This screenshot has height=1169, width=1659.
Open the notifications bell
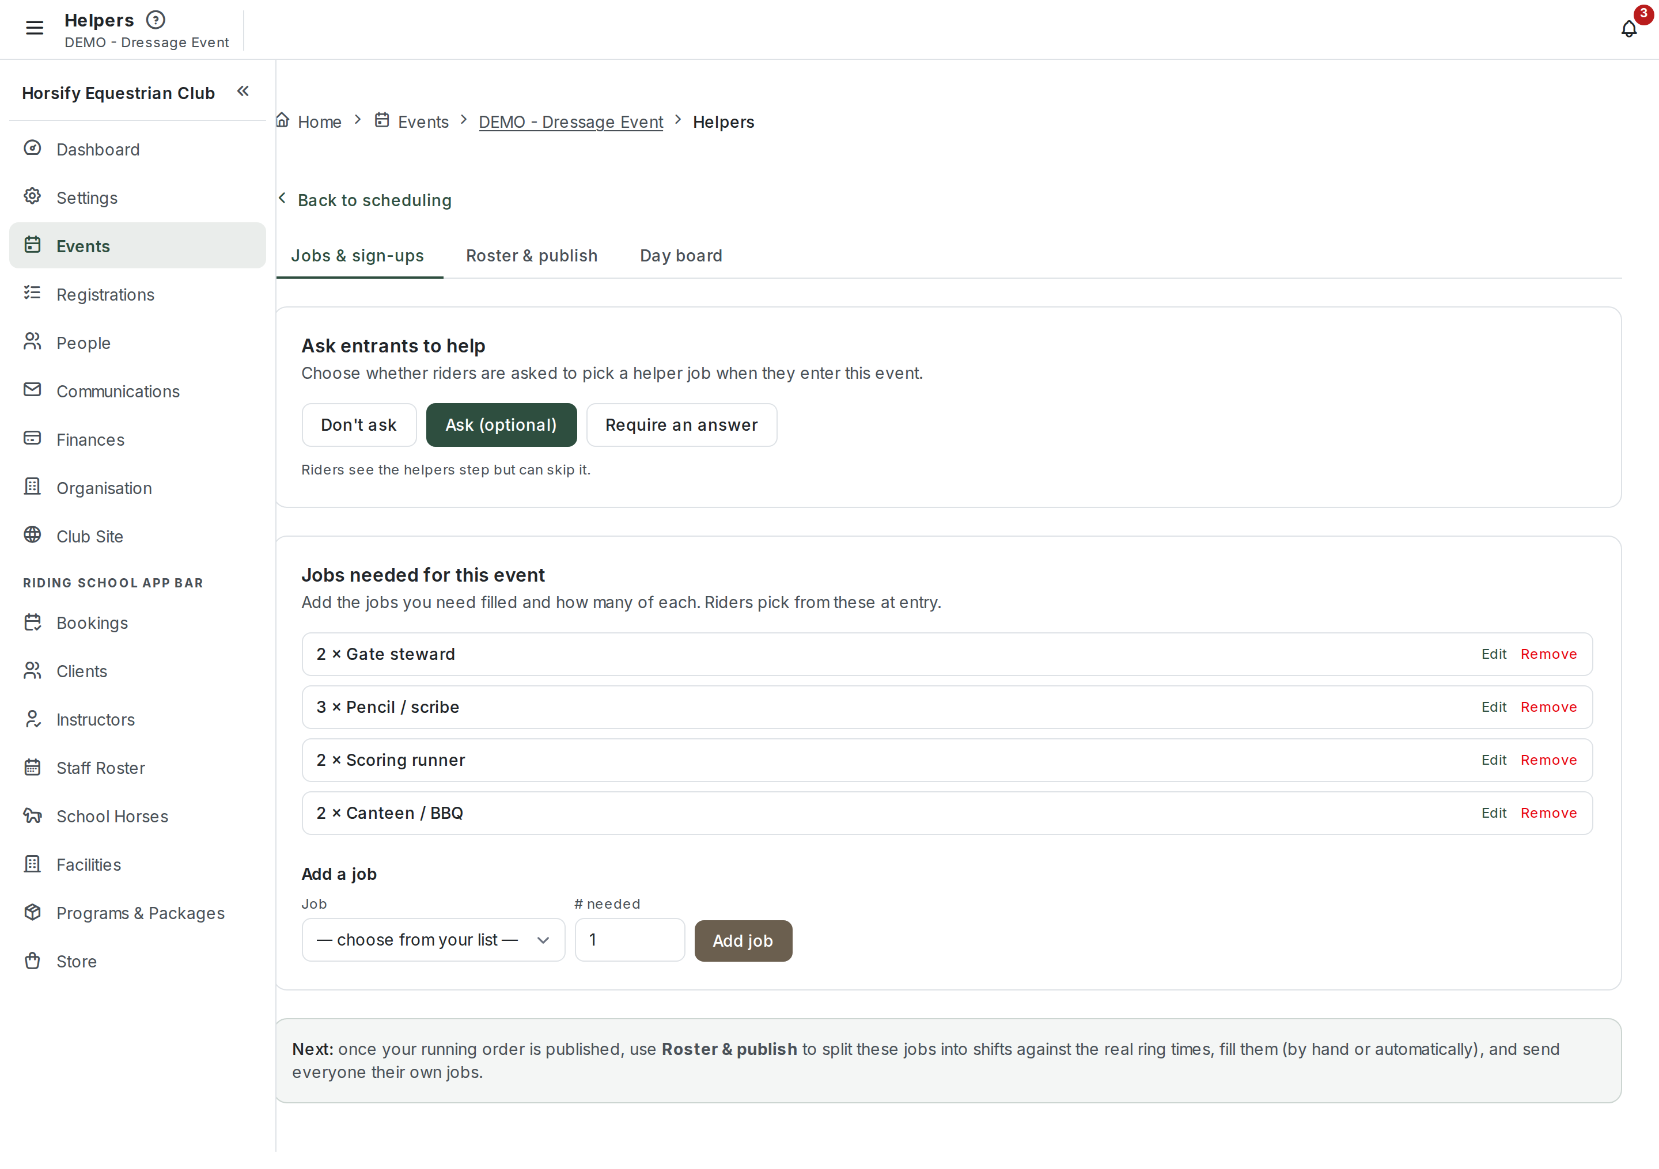point(1628,29)
